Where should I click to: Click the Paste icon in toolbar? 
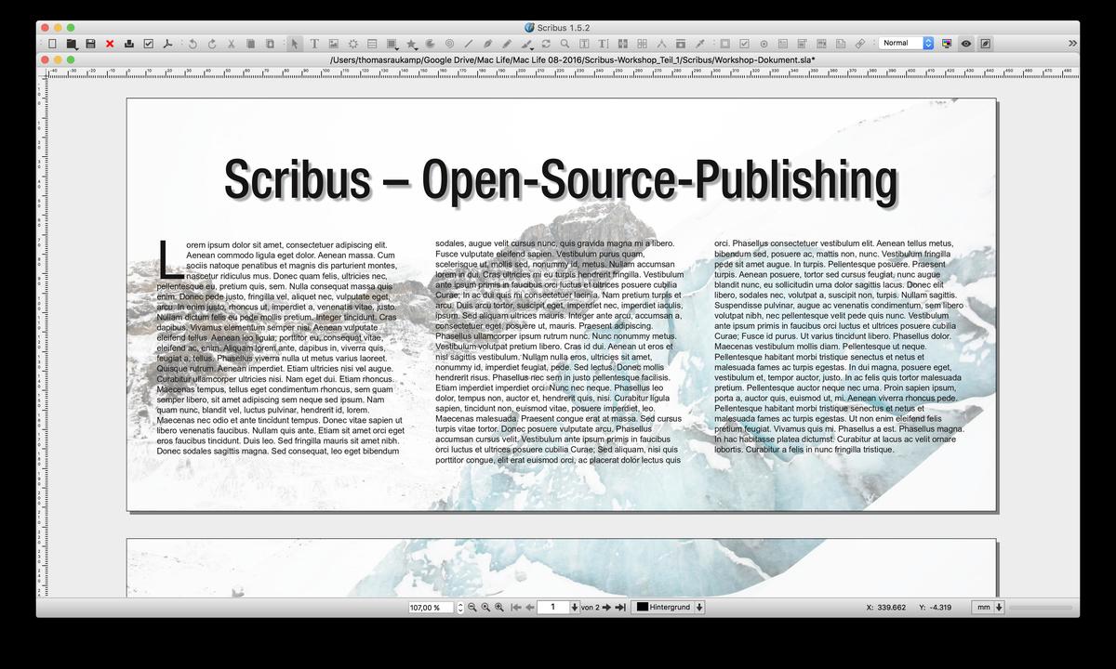(x=270, y=44)
